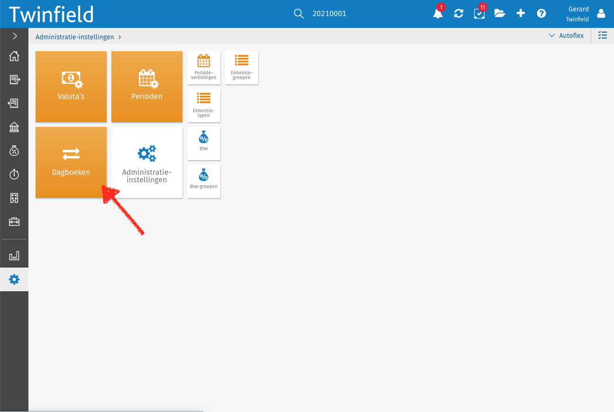Open the help question mark icon
Image resolution: width=614 pixels, height=412 pixels.
pos(542,14)
